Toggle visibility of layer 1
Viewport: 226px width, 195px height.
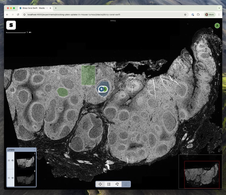(x=12, y=160)
